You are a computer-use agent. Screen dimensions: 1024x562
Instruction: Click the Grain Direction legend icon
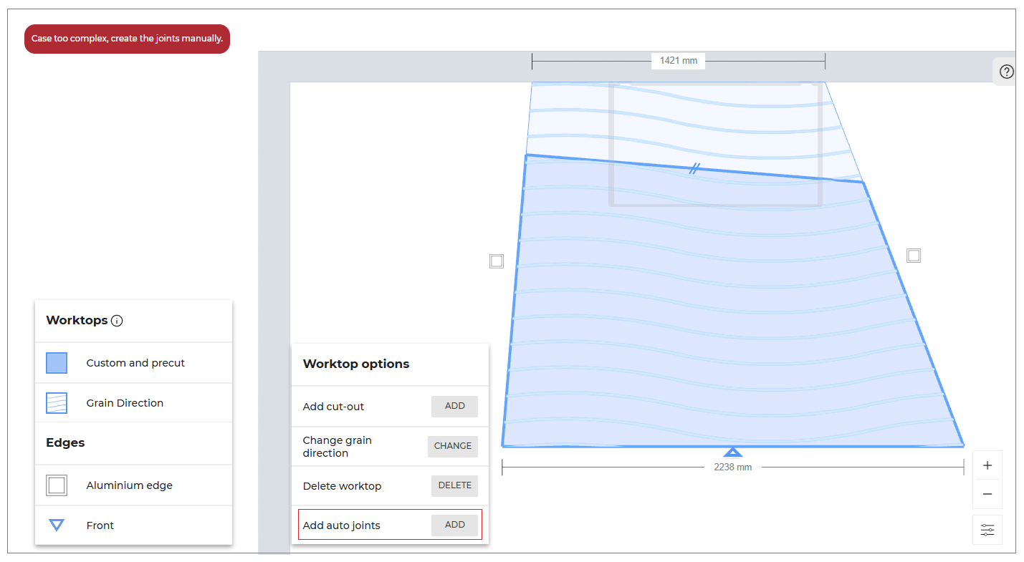pos(57,403)
